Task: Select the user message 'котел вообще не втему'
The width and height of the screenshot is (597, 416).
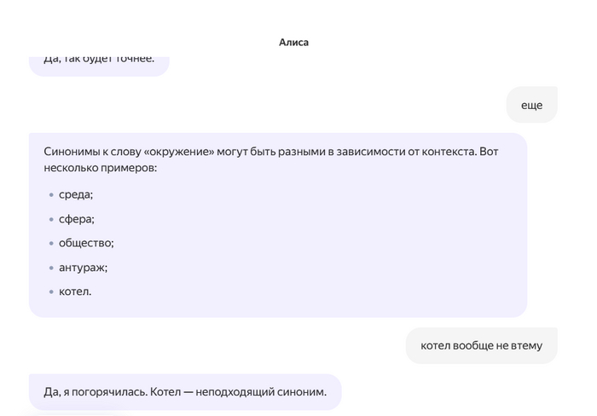Action: 481,345
